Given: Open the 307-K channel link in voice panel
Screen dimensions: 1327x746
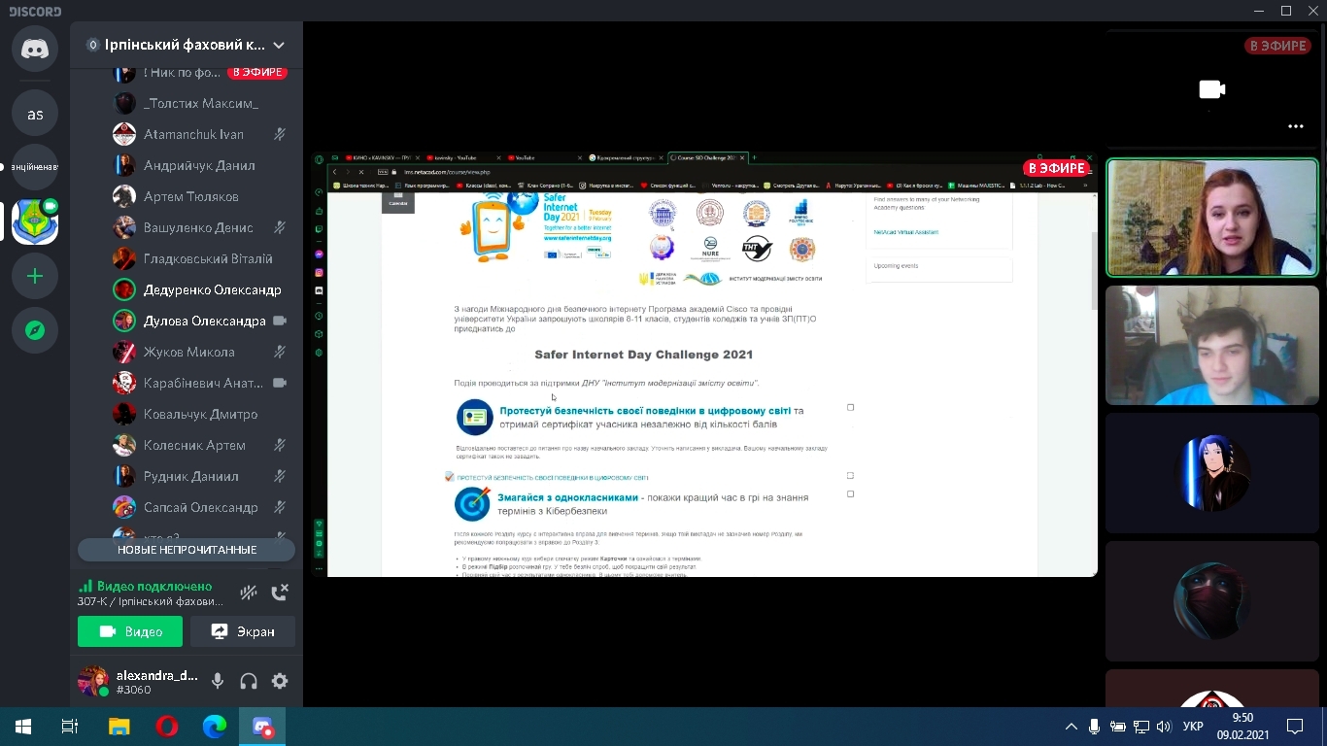Looking at the screenshot, I should pyautogui.click(x=151, y=601).
